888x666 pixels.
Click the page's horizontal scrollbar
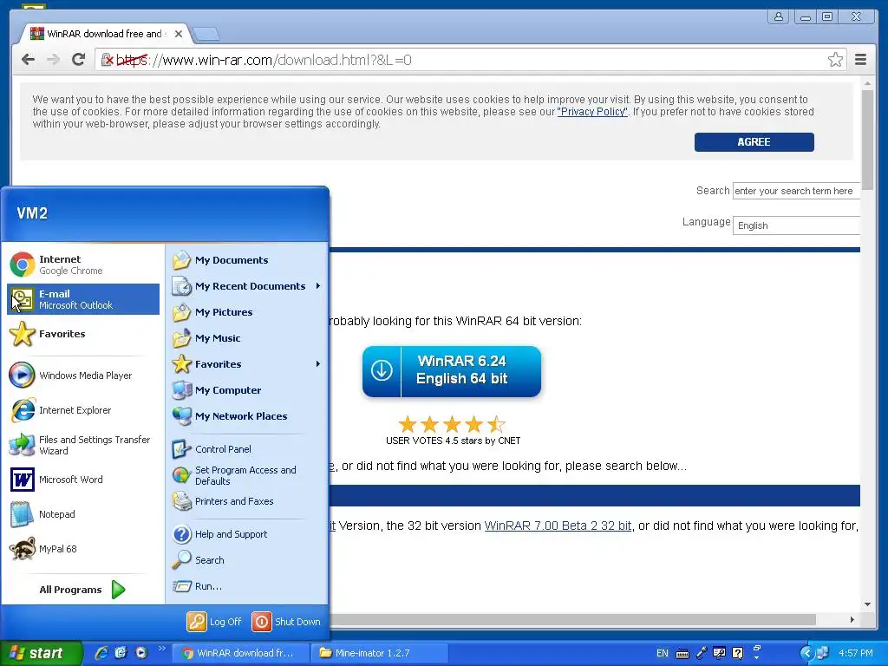(x=572, y=619)
